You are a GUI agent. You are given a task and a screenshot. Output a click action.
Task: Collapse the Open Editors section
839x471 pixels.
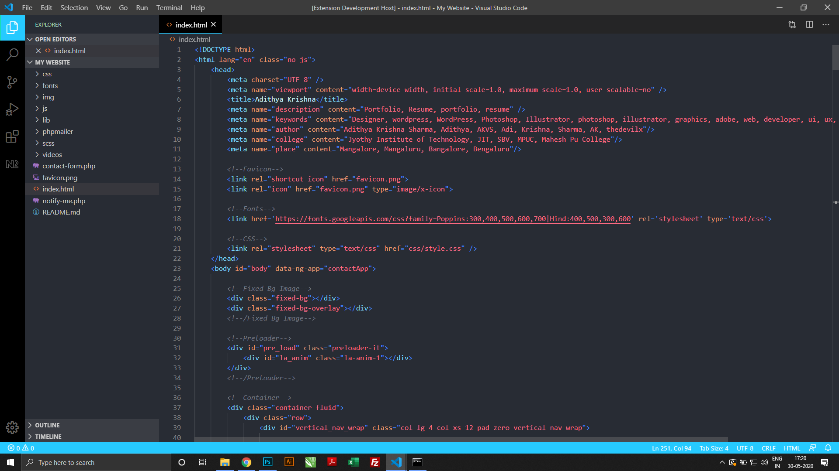pos(55,39)
